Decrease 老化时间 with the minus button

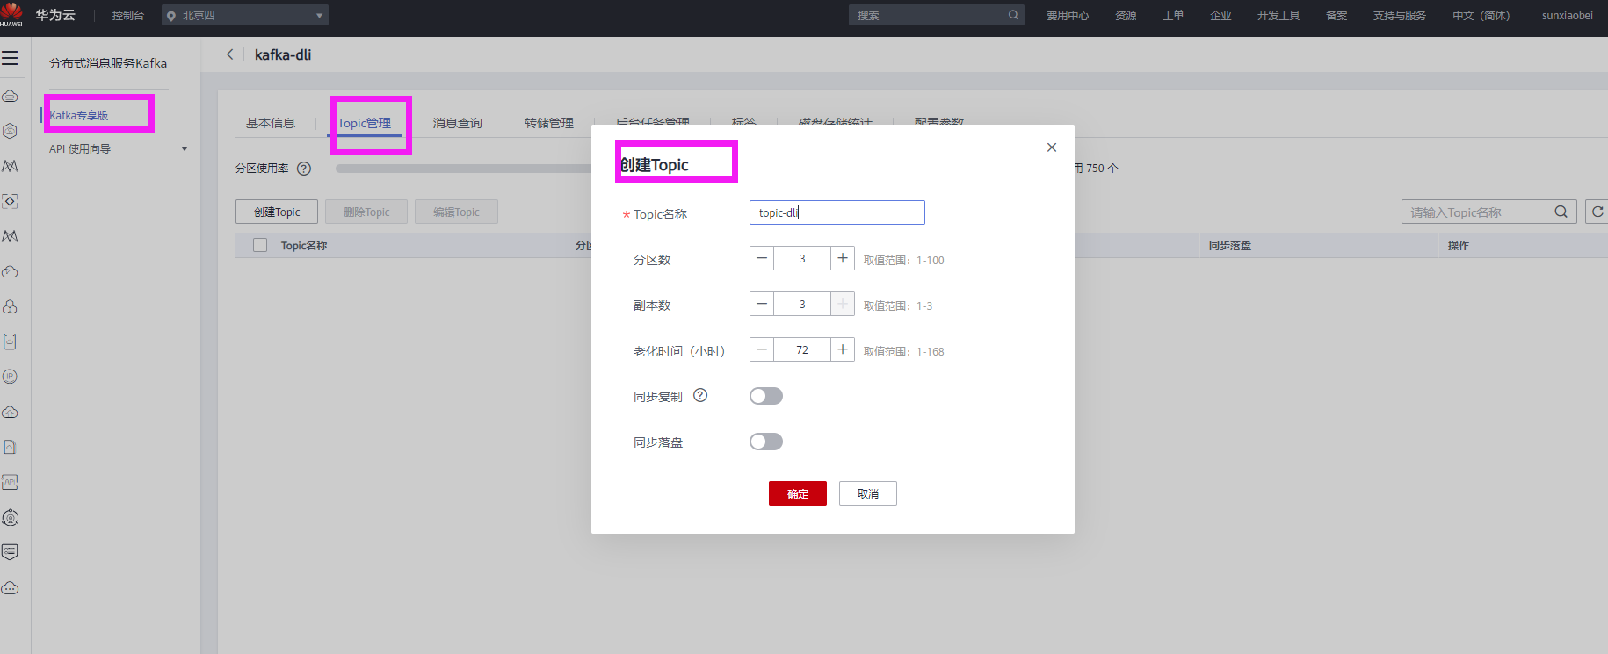[x=762, y=349]
